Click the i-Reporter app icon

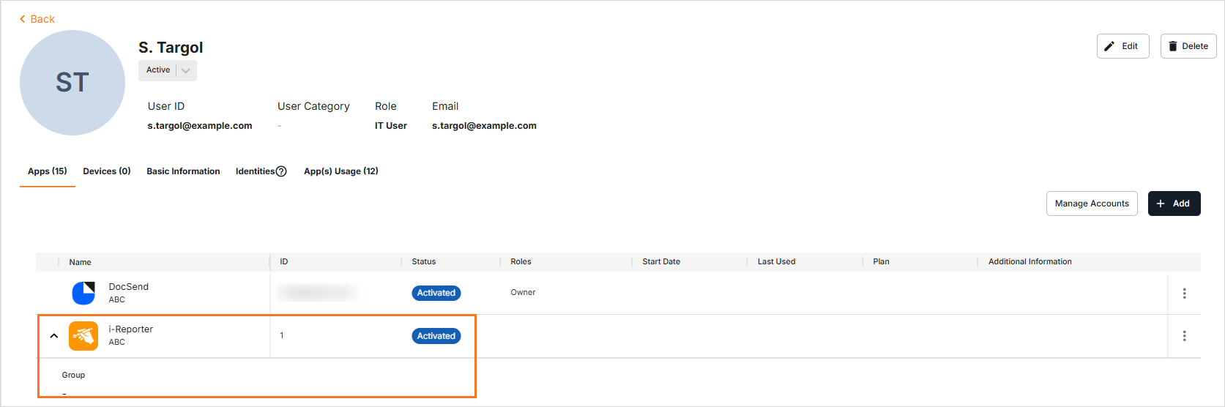click(83, 336)
